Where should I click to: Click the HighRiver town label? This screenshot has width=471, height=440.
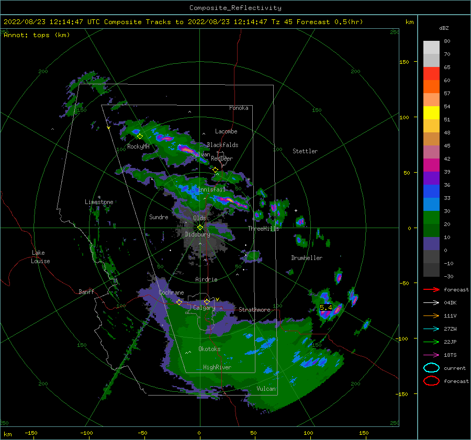tap(217, 367)
